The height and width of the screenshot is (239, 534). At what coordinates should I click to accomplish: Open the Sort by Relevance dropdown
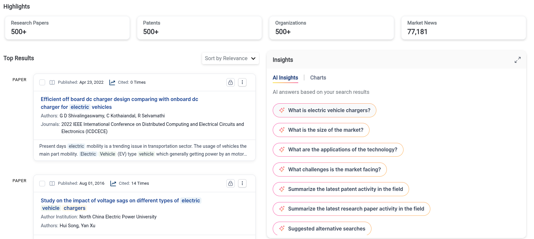[231, 59]
